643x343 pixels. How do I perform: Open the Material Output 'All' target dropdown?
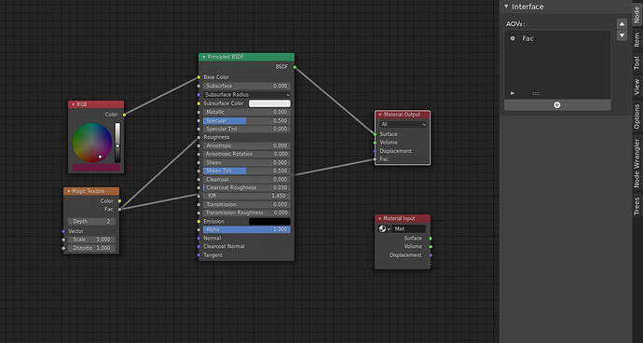(404, 124)
